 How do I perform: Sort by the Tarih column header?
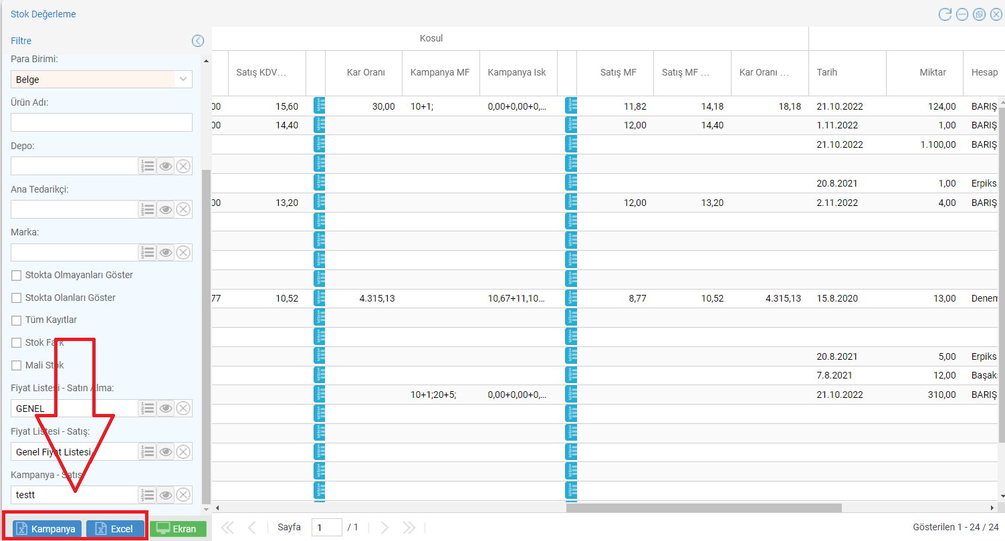(847, 72)
